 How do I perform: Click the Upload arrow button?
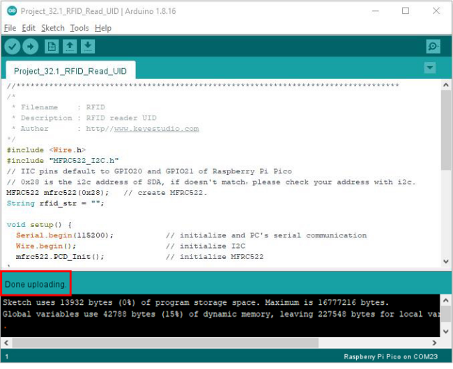tap(31, 47)
